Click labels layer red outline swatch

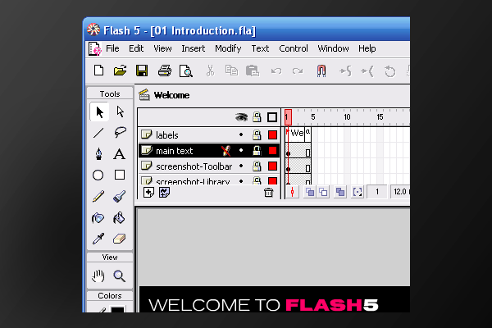coord(272,135)
